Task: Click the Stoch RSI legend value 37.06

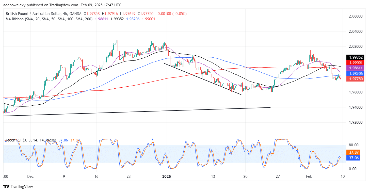Action: (63, 140)
